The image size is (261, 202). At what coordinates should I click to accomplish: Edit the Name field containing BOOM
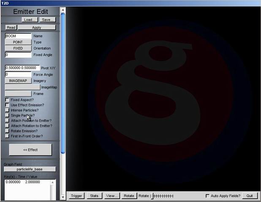18,36
